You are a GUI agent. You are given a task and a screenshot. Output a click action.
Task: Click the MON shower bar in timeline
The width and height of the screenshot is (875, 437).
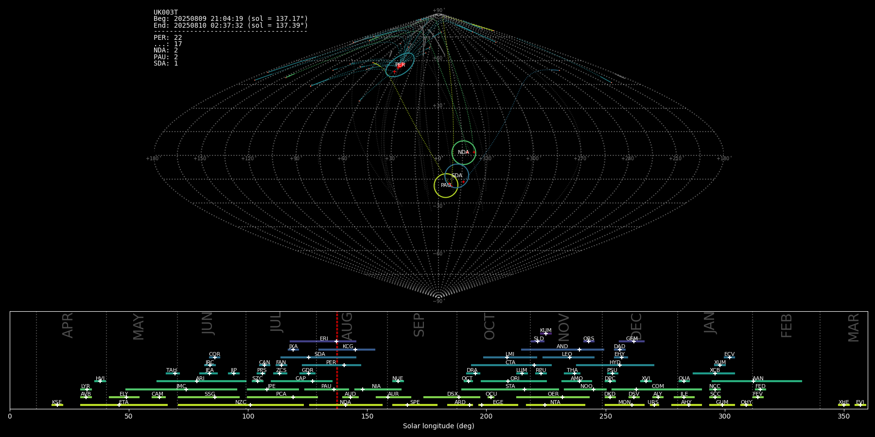coord(624,405)
